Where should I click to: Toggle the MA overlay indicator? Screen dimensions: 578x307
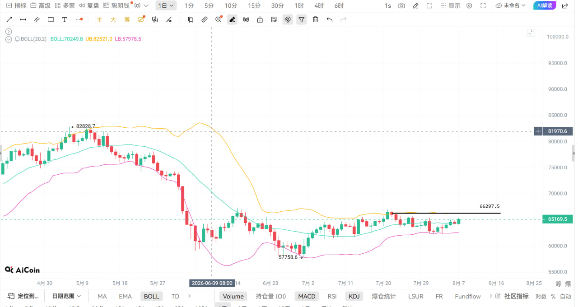pyautogui.click(x=102, y=296)
